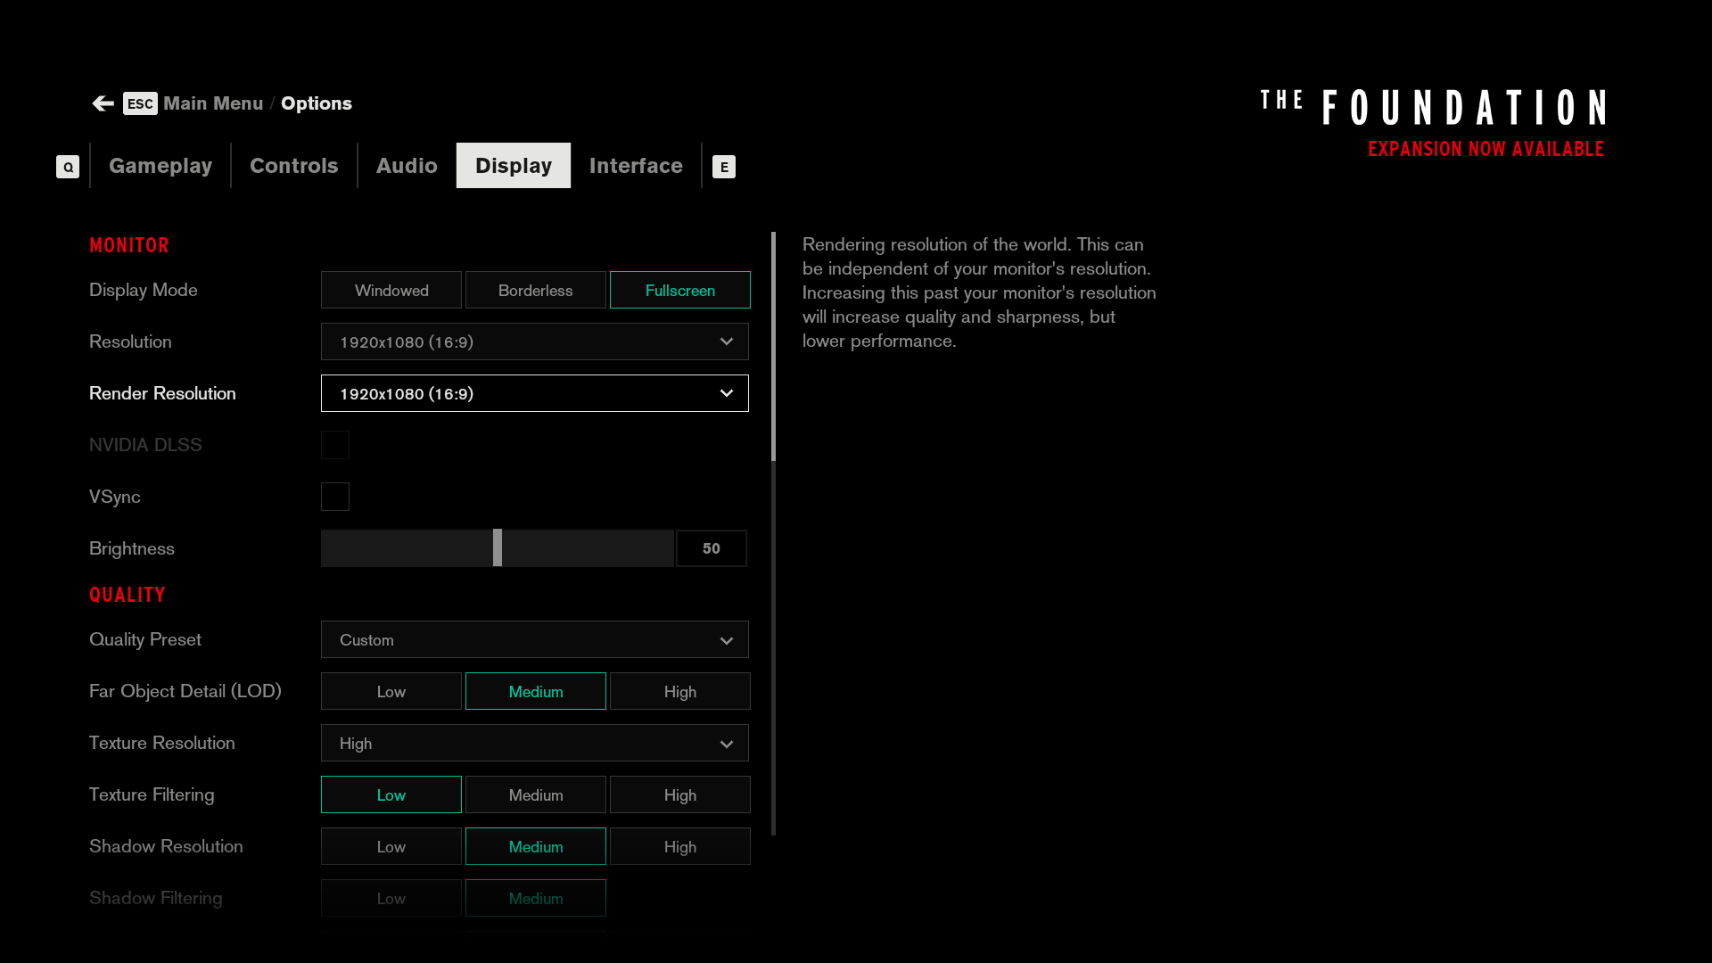1712x963 pixels.
Task: Click the E next-tab key icon
Action: 724,167
